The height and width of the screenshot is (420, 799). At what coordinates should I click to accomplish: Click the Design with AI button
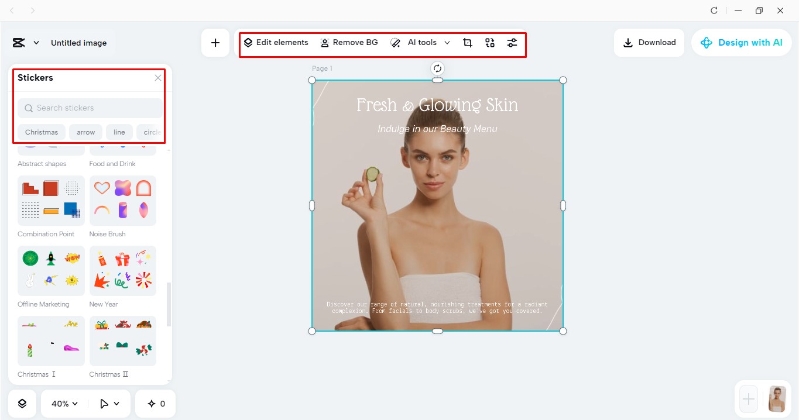point(742,42)
